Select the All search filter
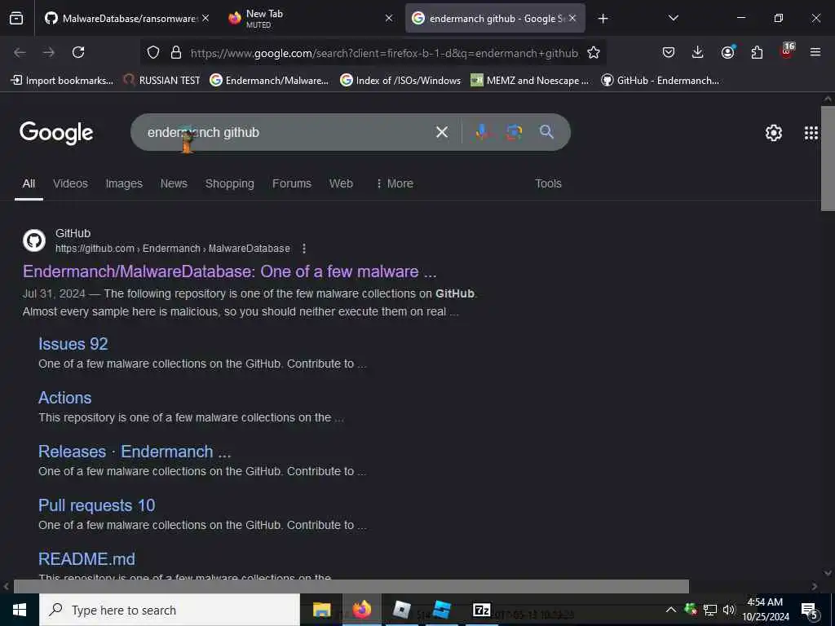 (29, 183)
